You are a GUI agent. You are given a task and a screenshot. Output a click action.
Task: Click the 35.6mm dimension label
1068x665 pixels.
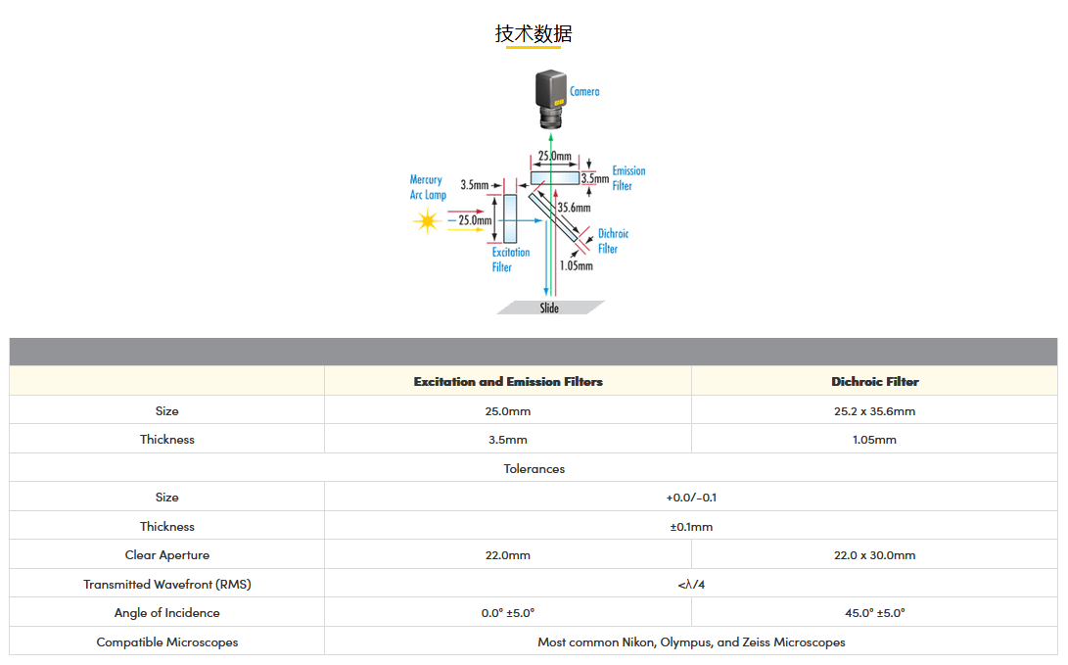click(574, 208)
